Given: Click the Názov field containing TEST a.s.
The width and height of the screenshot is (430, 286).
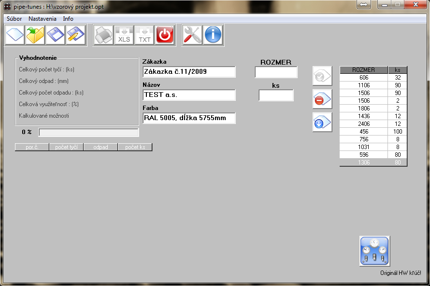Looking at the screenshot, I should 189,95.
